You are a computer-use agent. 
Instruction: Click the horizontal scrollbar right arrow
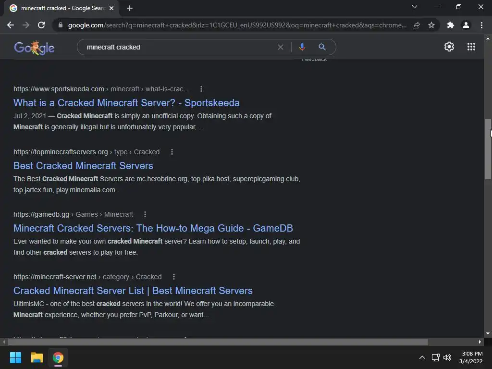[x=480, y=342]
